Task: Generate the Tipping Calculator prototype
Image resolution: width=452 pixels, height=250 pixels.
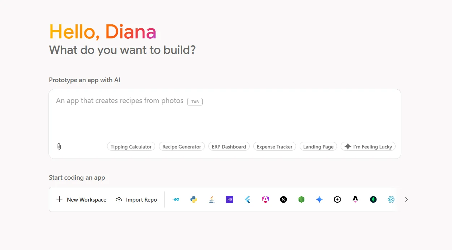Action: coord(131,146)
